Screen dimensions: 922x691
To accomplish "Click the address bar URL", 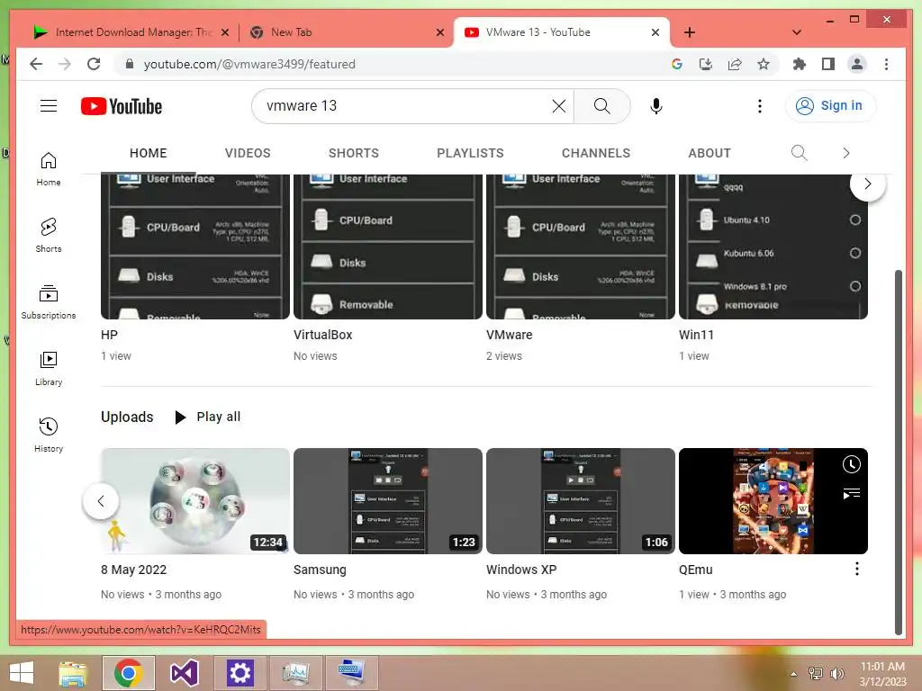I will [249, 64].
